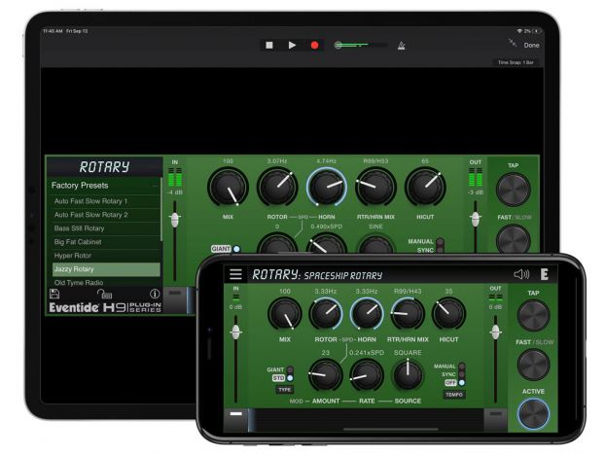The image size is (606, 454).
Task: Select the Big Fat Cabinet preset
Action: pos(105,242)
